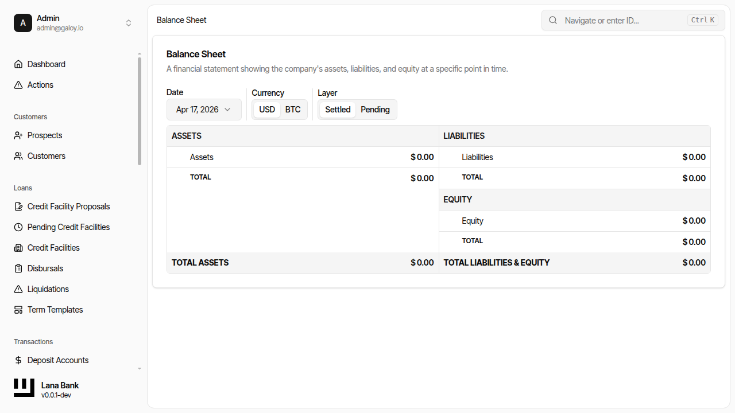Open the Liquidations page

pyautogui.click(x=48, y=289)
